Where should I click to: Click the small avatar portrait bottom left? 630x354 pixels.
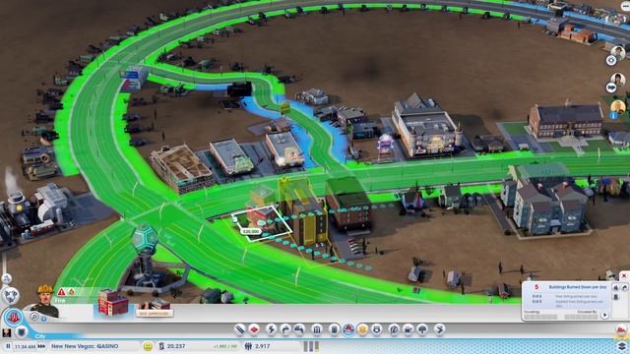7,332
